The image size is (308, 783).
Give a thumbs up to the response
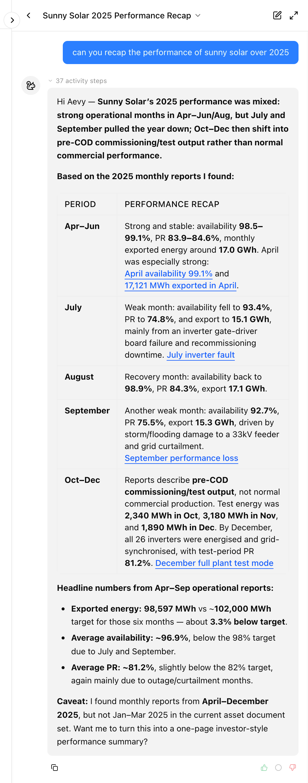click(x=264, y=768)
